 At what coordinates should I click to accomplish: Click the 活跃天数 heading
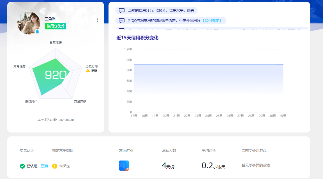click(x=169, y=151)
